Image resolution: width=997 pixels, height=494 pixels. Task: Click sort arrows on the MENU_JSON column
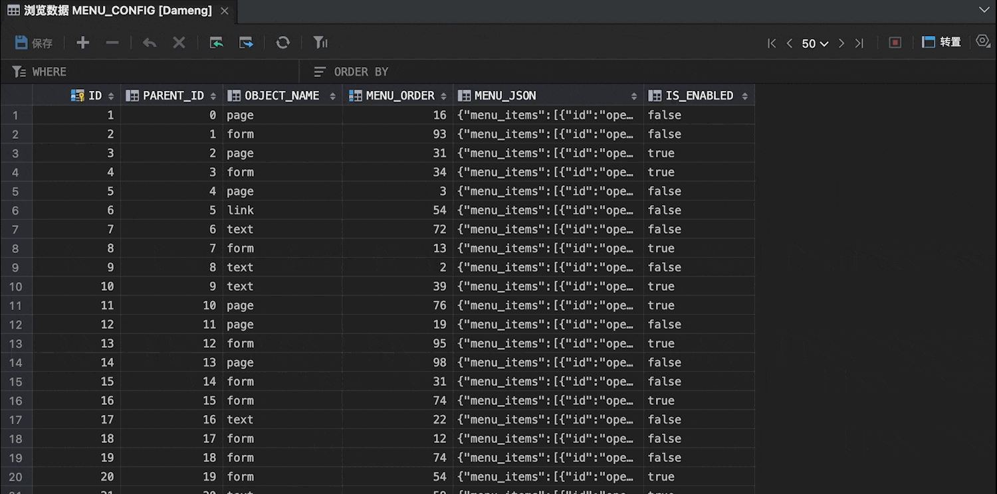click(x=634, y=96)
